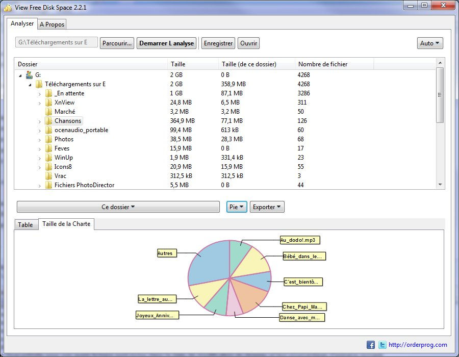Click the ocenaudio_portable folder icon
This screenshot has width=459, height=357.
point(48,130)
